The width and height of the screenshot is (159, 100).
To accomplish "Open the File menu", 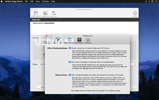I will (x=26, y=1).
